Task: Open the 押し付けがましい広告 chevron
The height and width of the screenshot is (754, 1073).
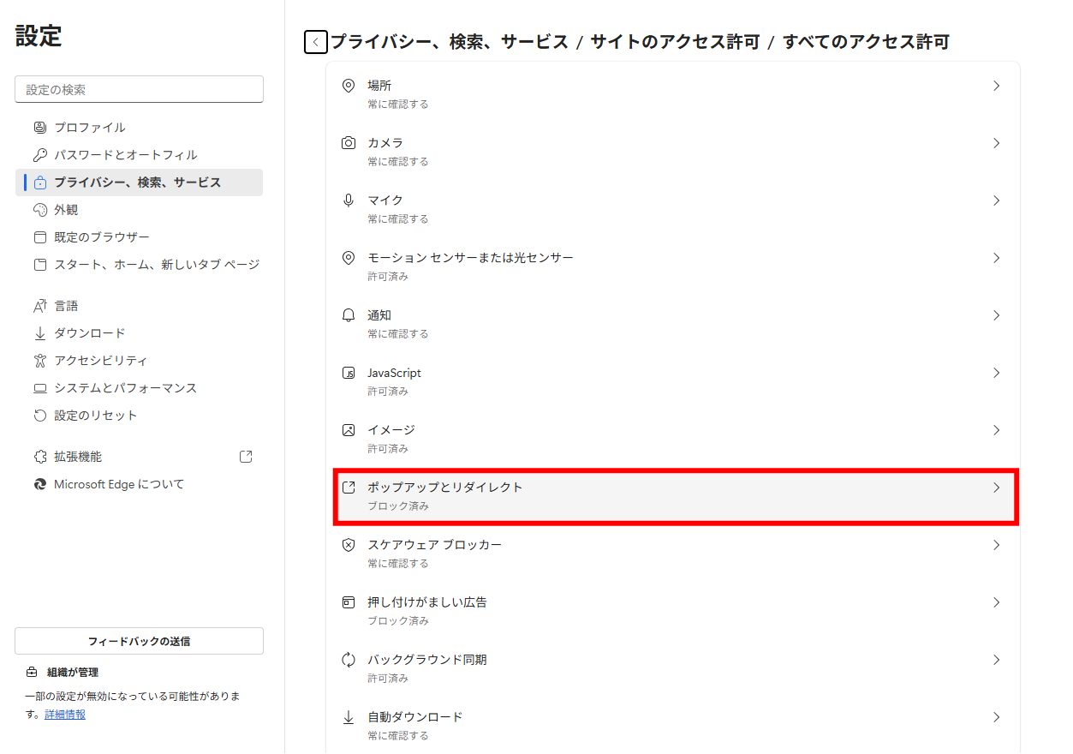Action: point(996,602)
